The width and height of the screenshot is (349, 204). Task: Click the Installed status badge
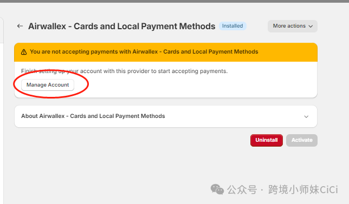coord(232,26)
